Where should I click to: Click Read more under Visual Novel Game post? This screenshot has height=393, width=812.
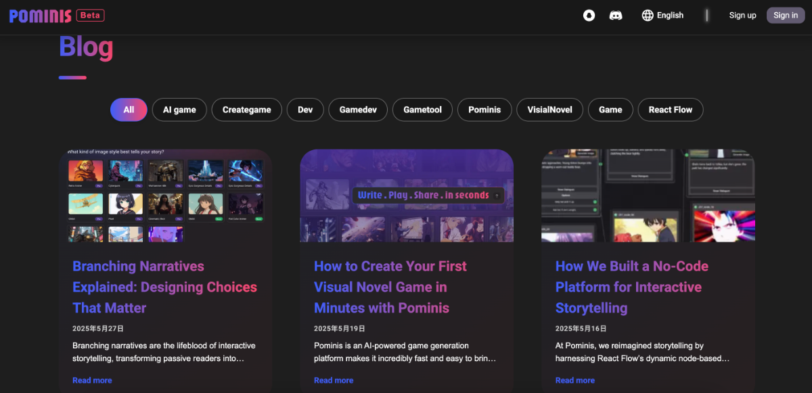[x=334, y=380]
